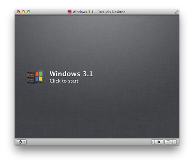Zoom the window using the green button
Viewport: 194px width, 166px height.
point(29,12)
